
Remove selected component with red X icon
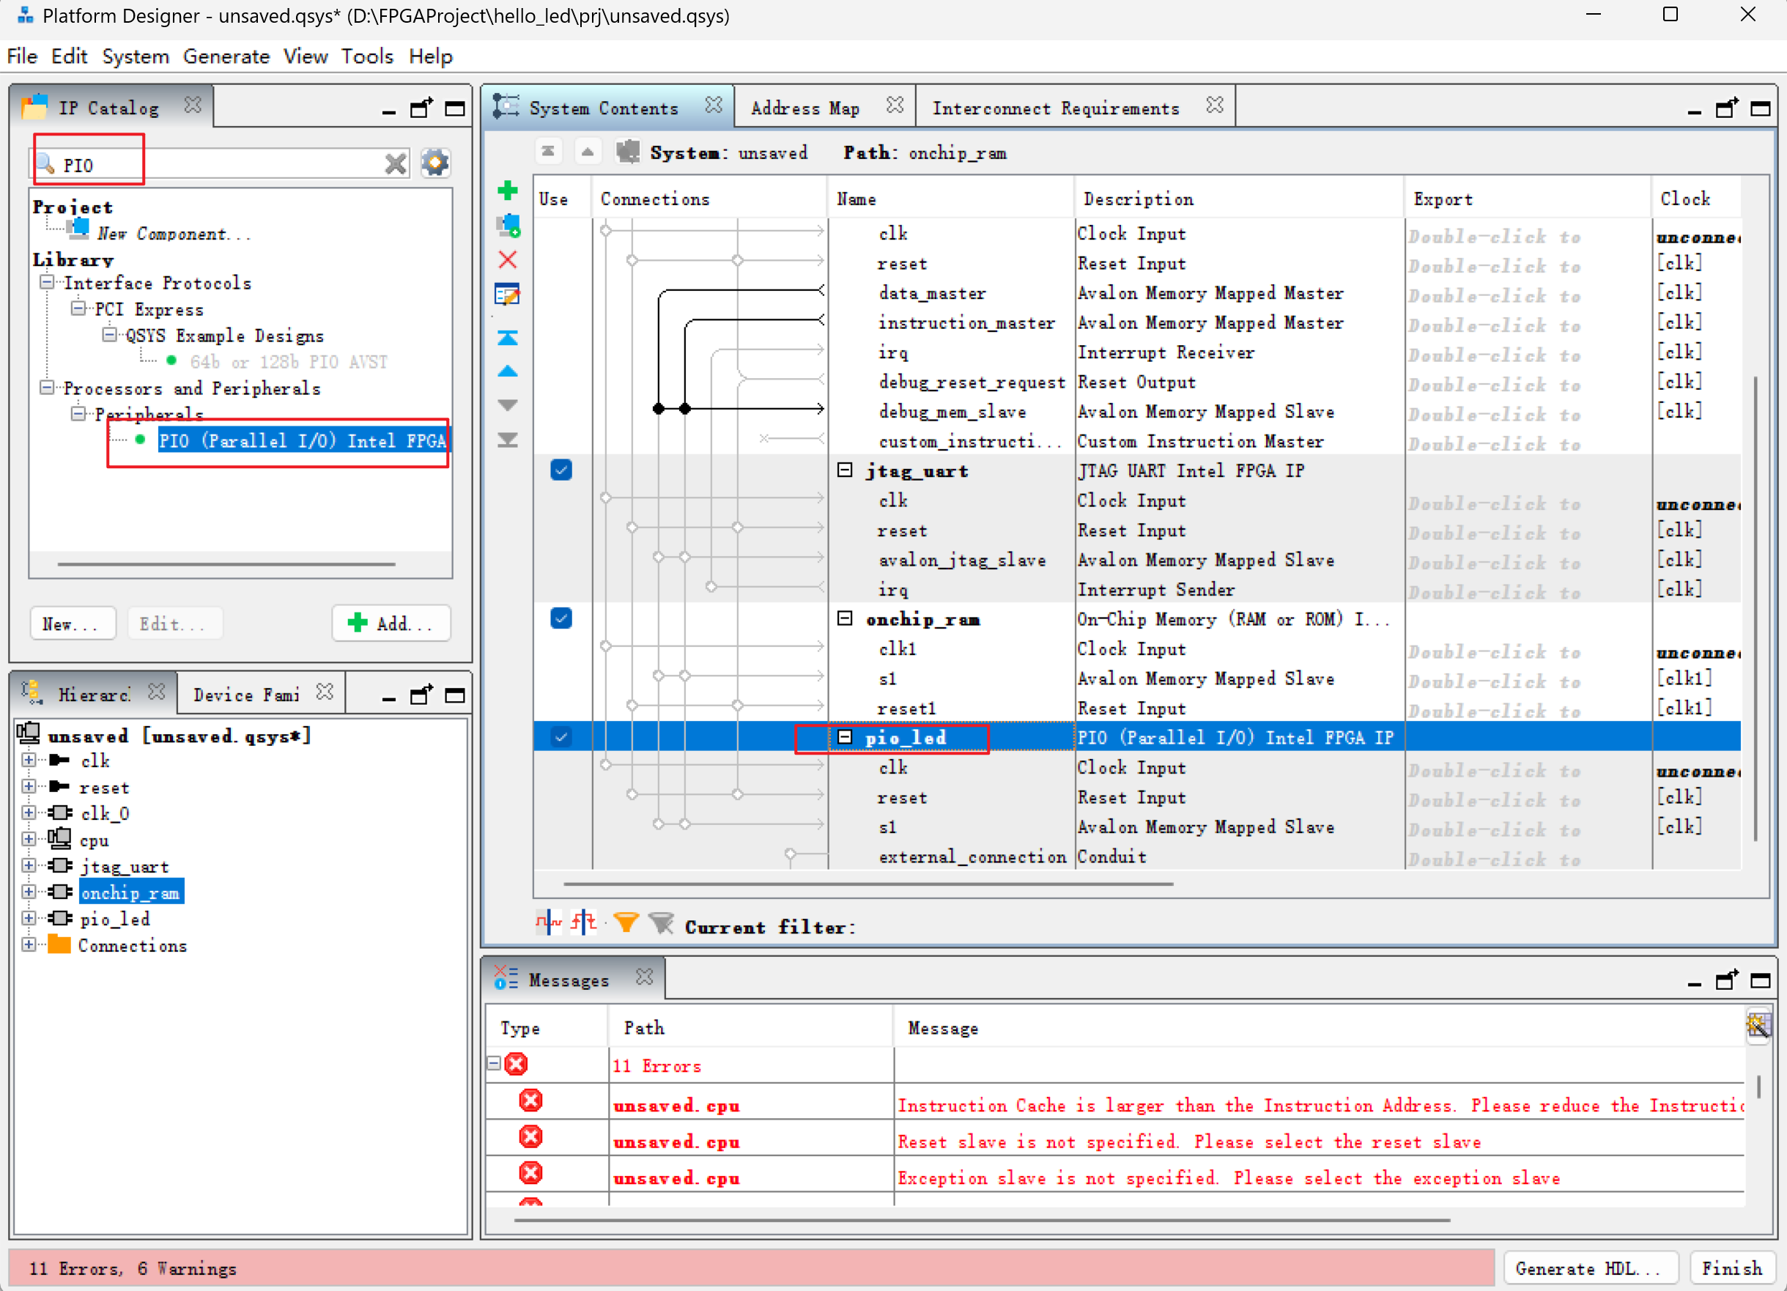508,260
